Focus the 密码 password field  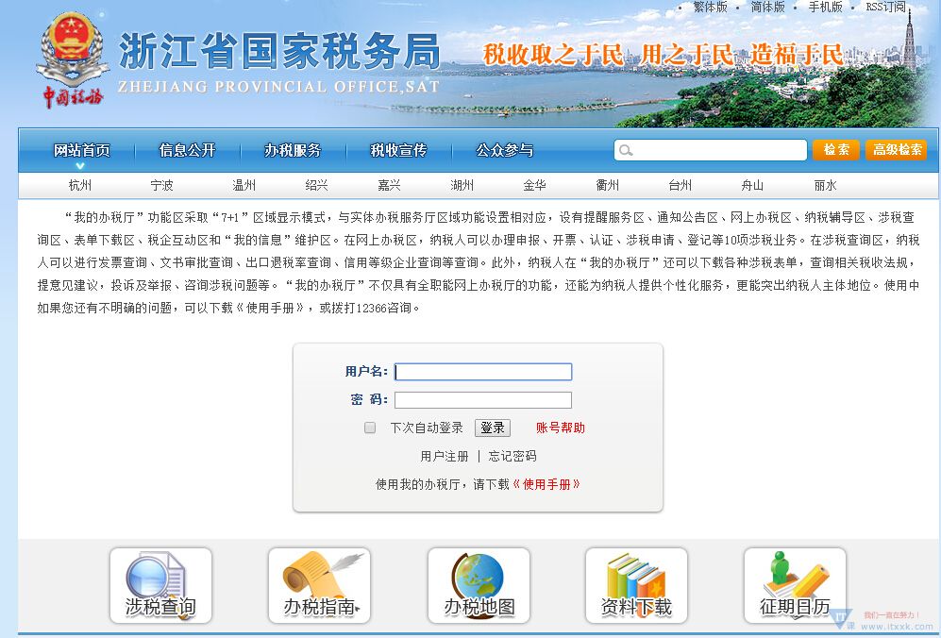coord(483,400)
